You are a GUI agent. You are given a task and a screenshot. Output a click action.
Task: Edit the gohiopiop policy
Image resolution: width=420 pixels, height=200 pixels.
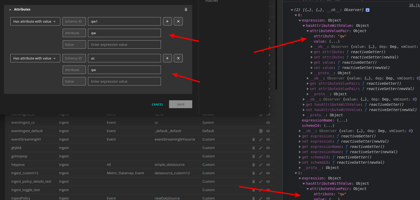pyautogui.click(x=261, y=156)
